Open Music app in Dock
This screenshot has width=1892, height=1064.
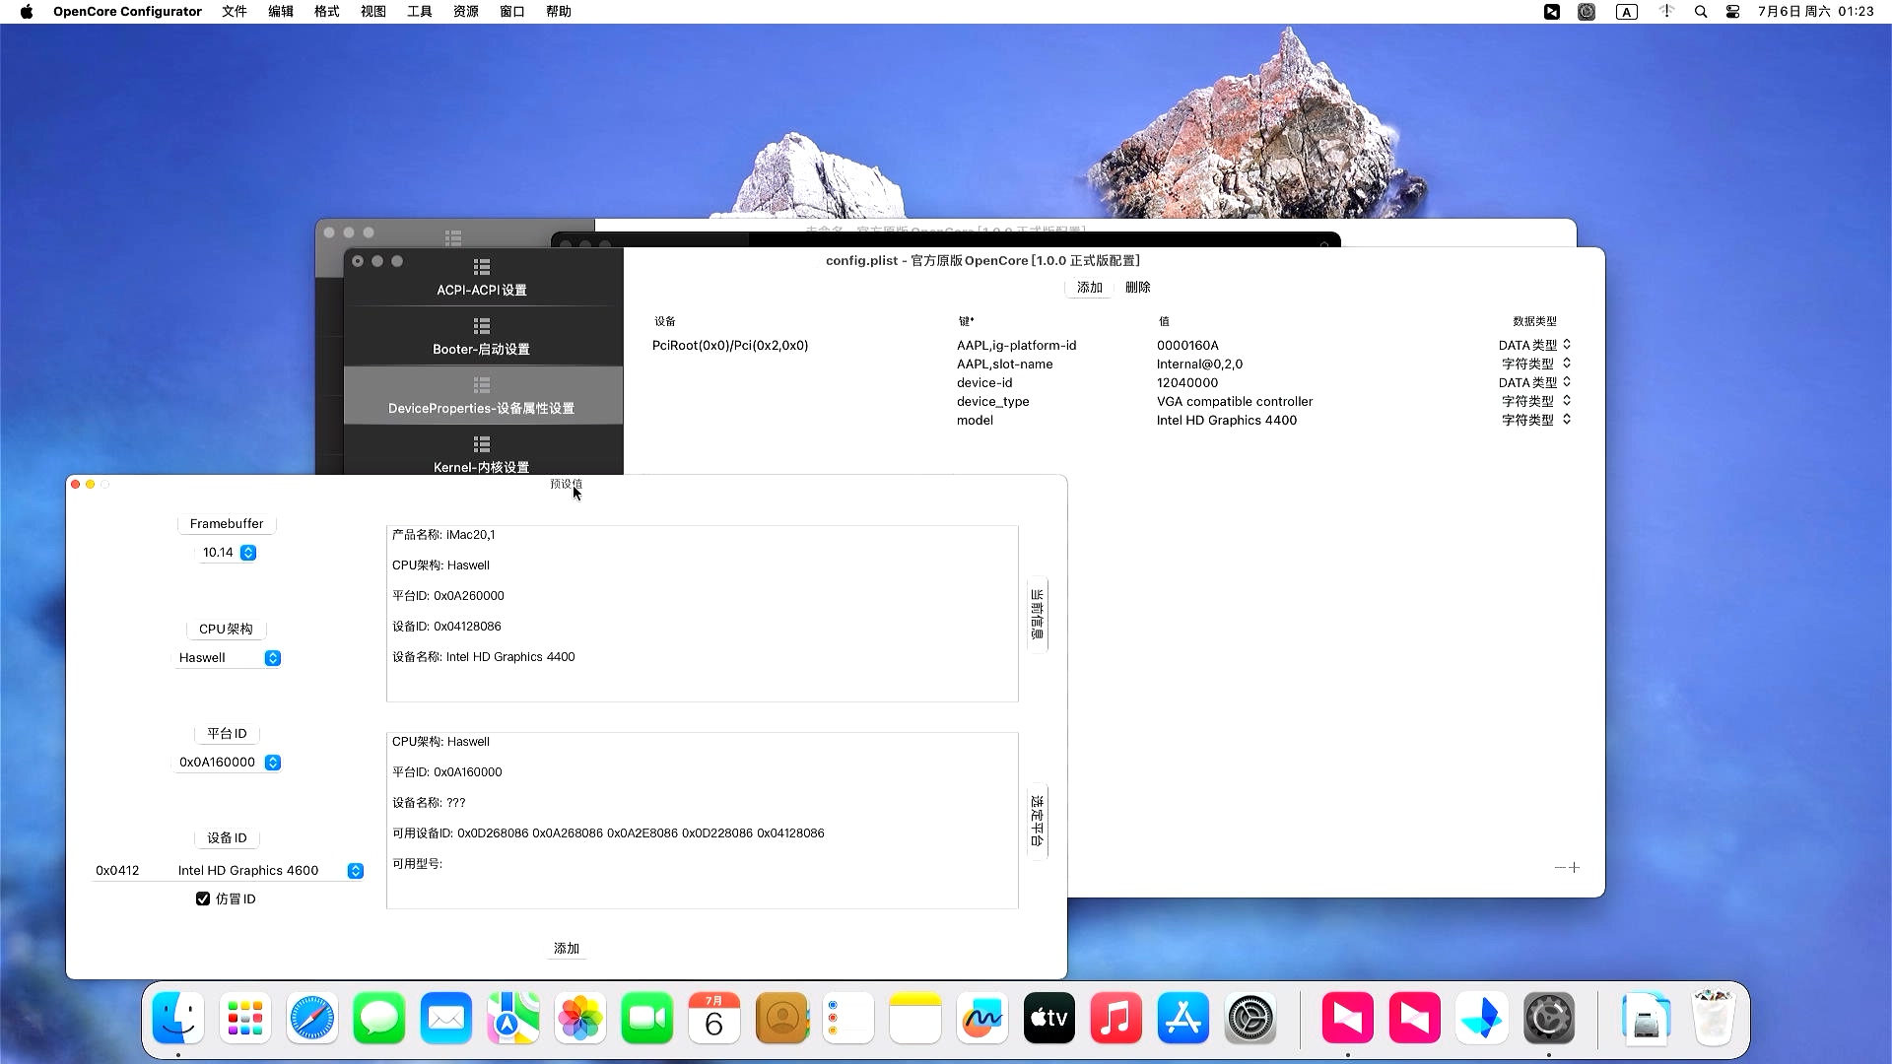tap(1116, 1018)
